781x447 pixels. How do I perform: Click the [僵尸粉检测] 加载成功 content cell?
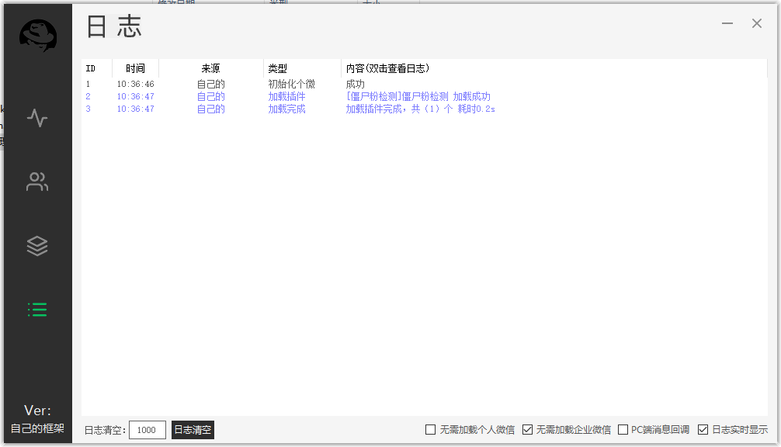point(418,96)
